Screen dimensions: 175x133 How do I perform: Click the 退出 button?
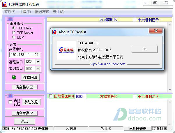coord(24,121)
